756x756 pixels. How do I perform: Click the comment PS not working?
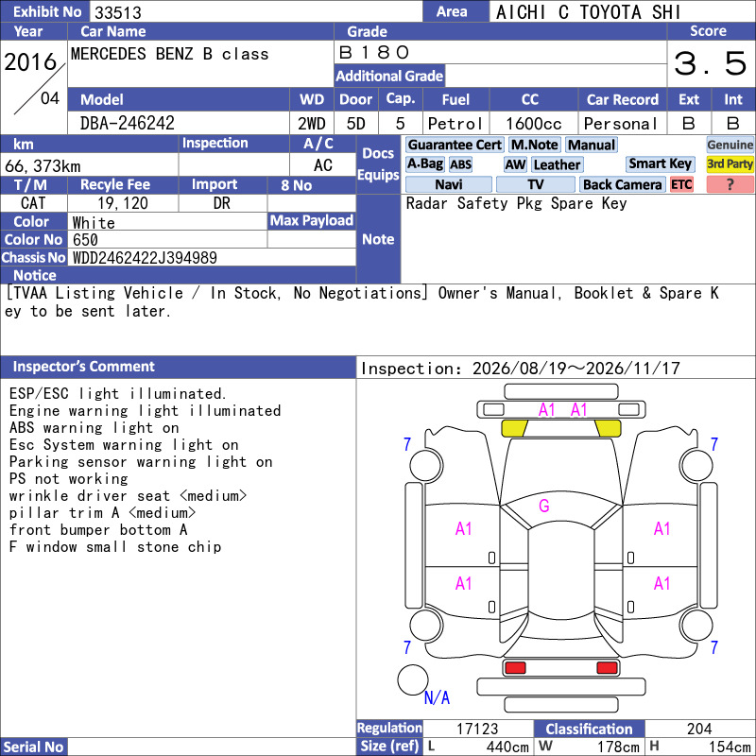[x=68, y=479]
